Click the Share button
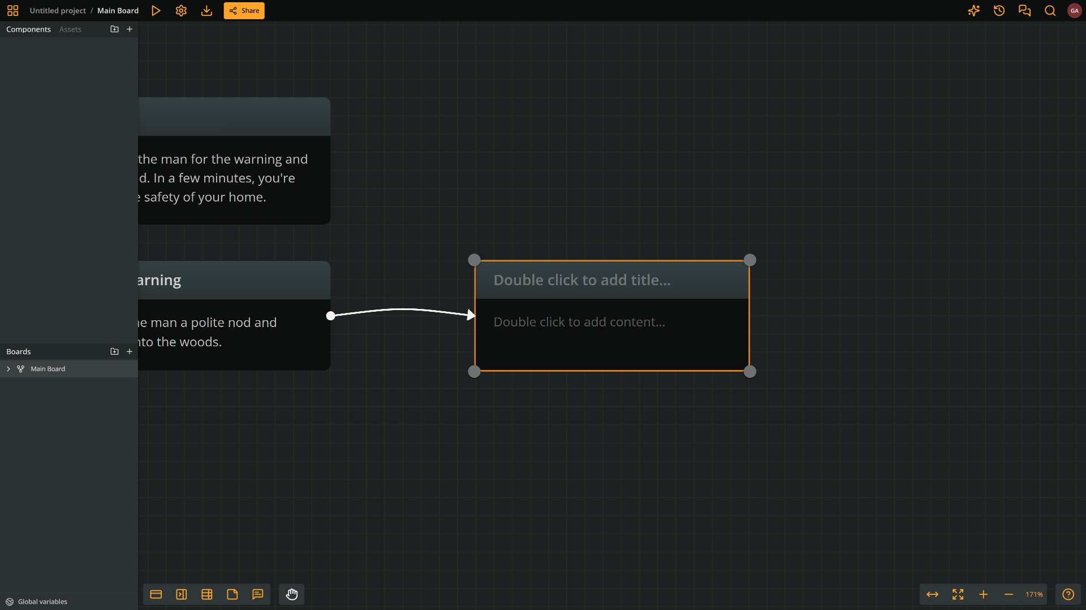Viewport: 1086px width, 610px height. click(244, 11)
